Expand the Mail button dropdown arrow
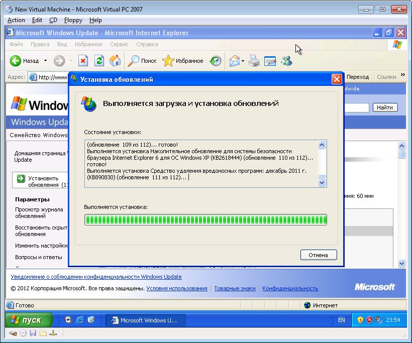The width and height of the screenshot is (412, 343). click(243, 61)
